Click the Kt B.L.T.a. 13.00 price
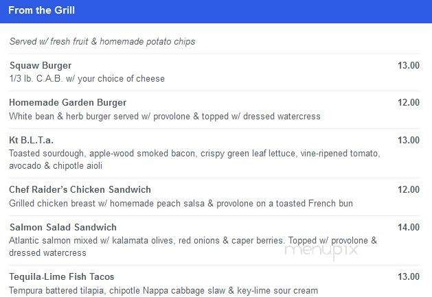432x297 pixels. [x=409, y=140]
